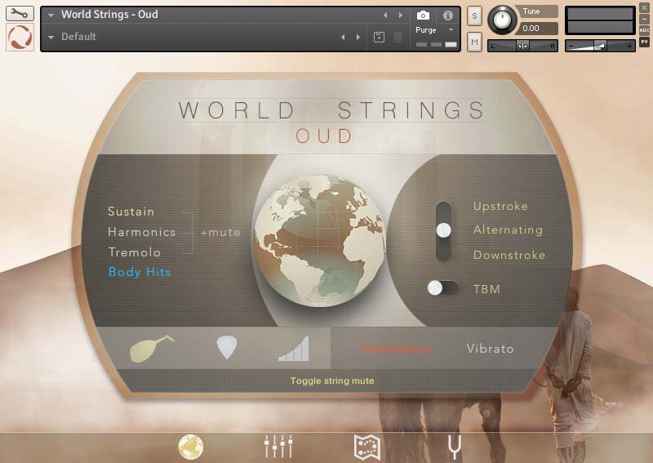Open the wrench instrument edit tool

20,13
